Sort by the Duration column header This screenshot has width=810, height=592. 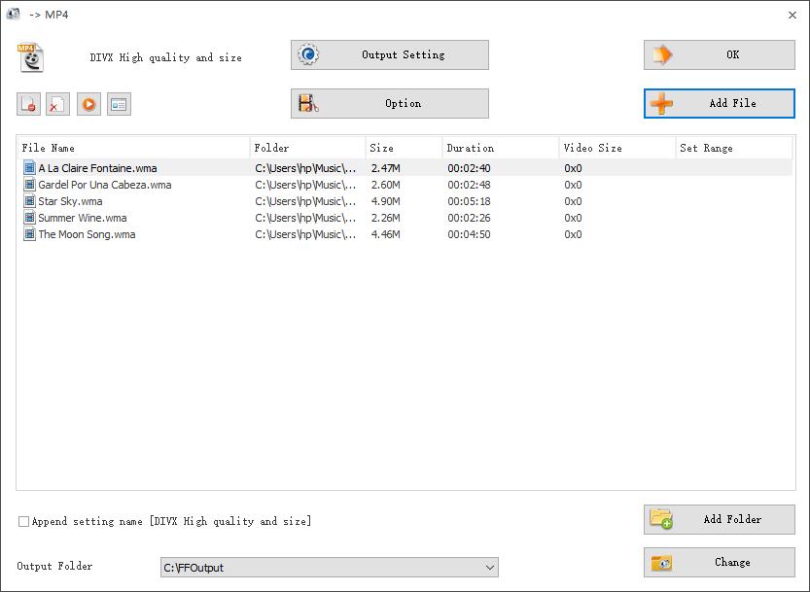click(501, 148)
